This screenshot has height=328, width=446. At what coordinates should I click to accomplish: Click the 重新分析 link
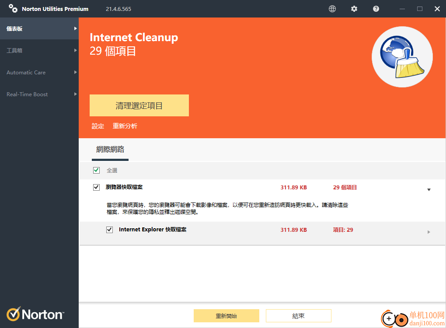coord(125,126)
